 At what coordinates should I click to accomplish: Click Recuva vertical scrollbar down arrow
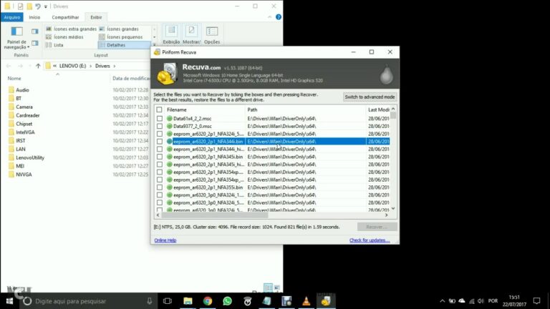pos(393,209)
